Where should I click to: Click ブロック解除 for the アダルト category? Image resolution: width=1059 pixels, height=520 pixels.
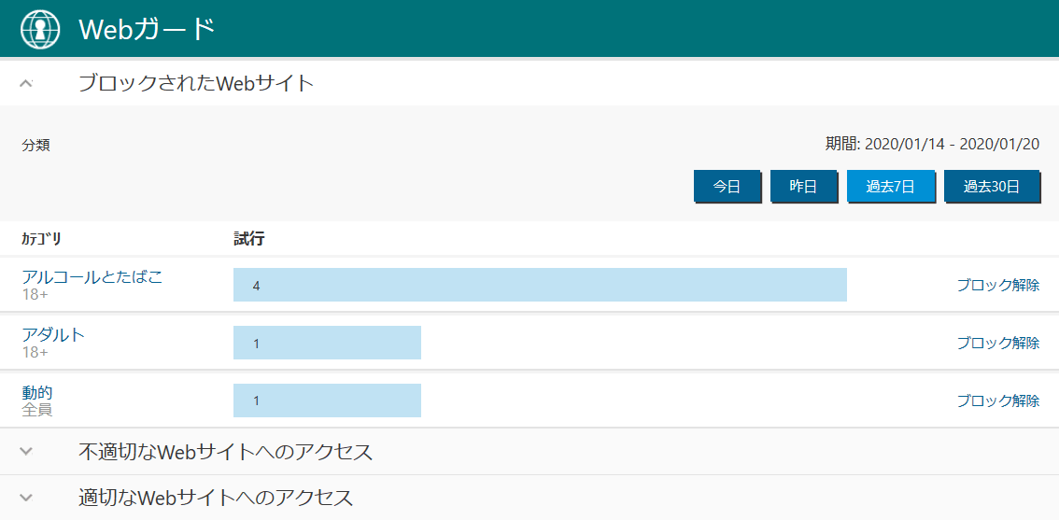[997, 343]
